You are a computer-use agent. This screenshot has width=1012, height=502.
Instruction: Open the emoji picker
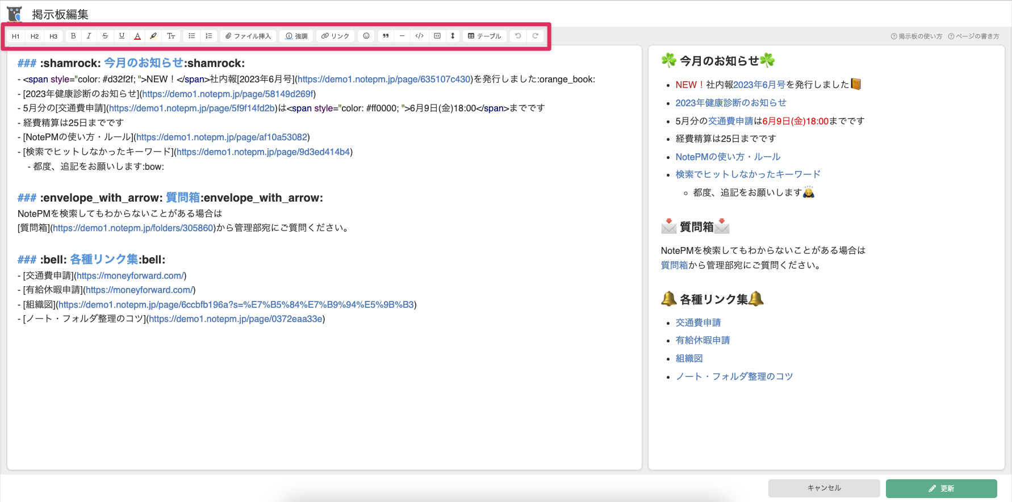[x=366, y=36]
